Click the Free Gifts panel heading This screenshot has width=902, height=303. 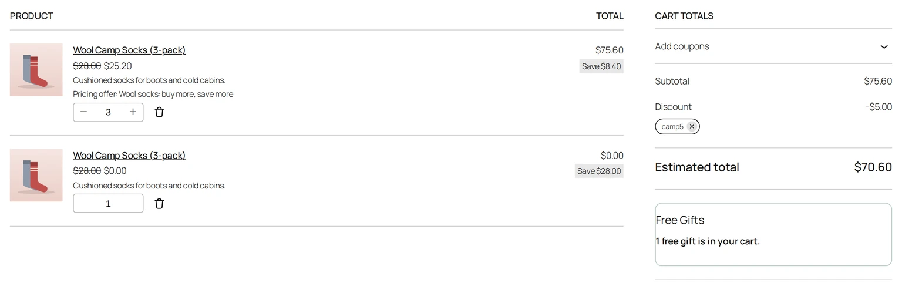[680, 220]
